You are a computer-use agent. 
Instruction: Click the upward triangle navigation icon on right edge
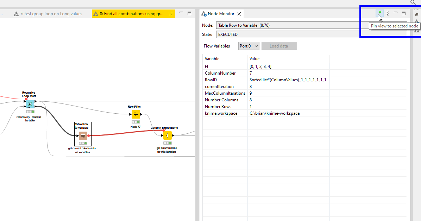tap(416, 22)
